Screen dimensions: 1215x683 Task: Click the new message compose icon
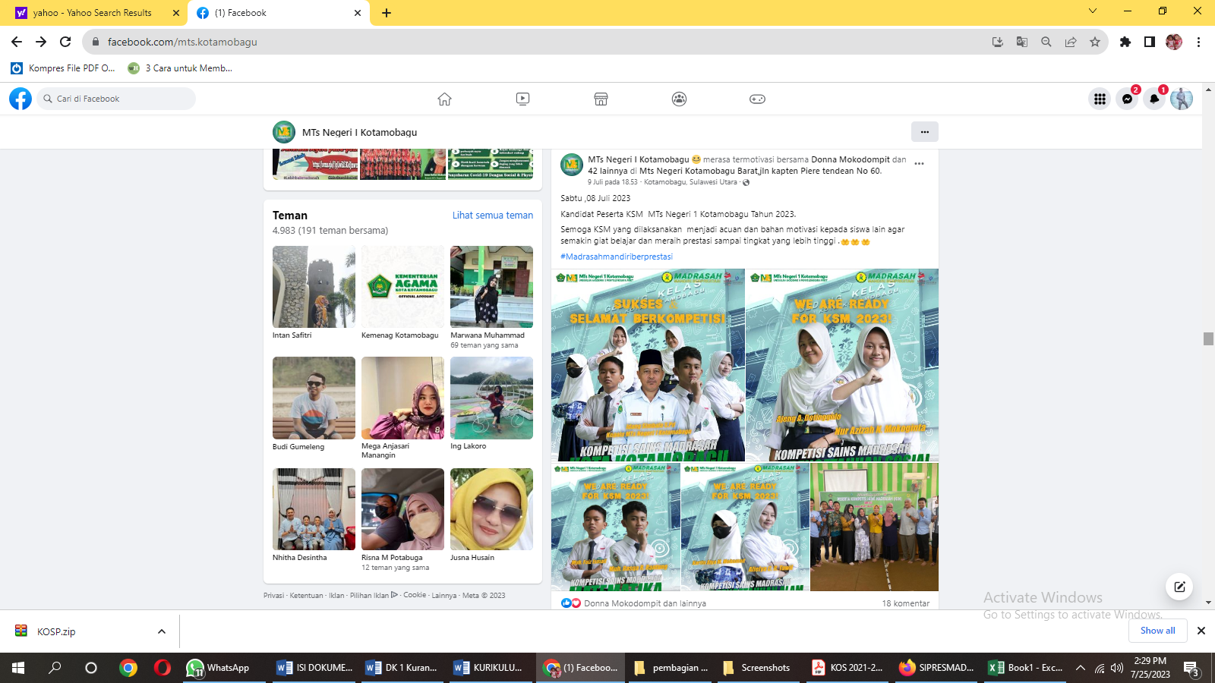[x=1179, y=587]
